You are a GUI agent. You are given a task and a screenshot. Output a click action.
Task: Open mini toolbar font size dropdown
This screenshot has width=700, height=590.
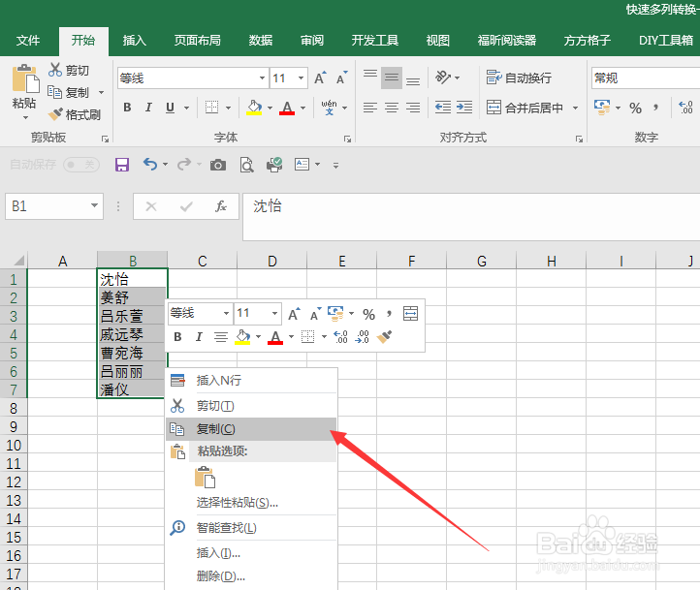pyautogui.click(x=274, y=313)
